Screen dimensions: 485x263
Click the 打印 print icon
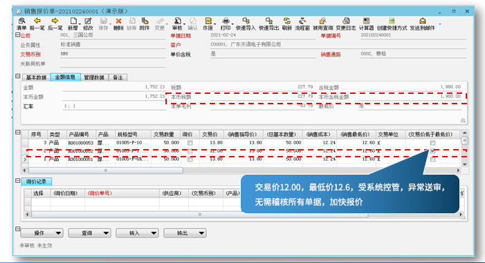click(226, 23)
